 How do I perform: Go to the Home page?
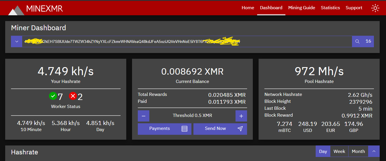click(248, 8)
